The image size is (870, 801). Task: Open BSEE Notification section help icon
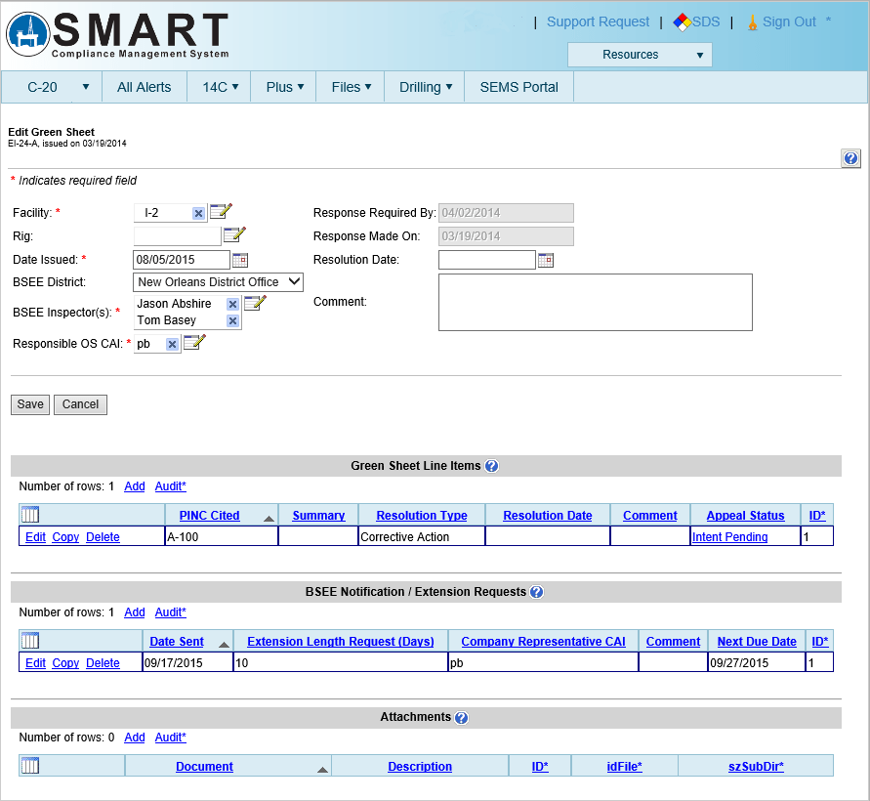point(536,592)
